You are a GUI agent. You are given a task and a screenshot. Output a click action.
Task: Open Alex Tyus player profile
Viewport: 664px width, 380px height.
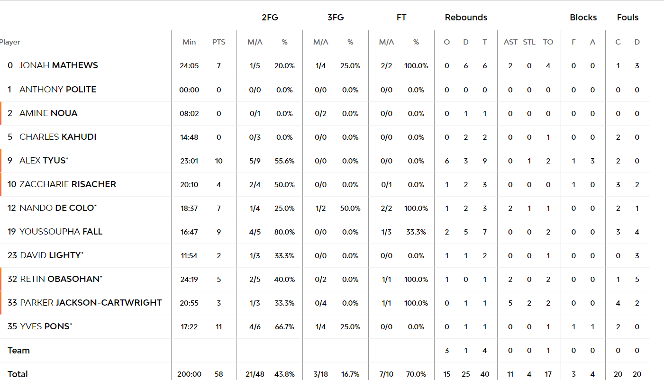(44, 160)
